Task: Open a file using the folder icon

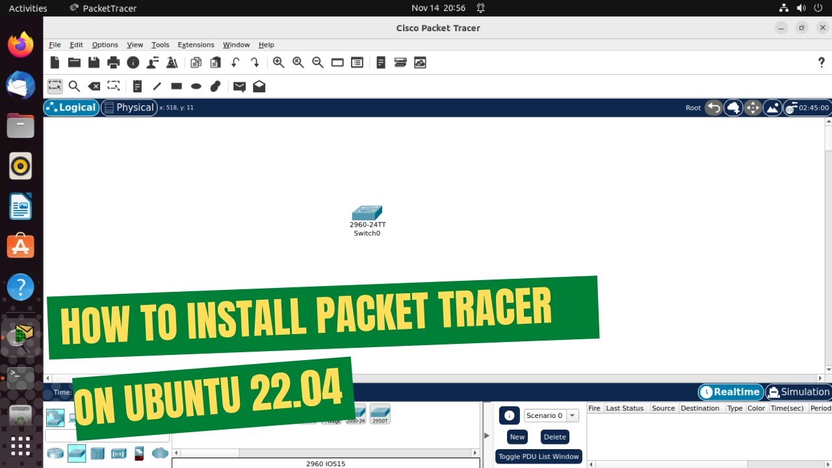Action: point(75,62)
